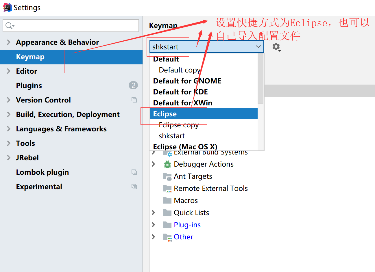This screenshot has width=375, height=272.
Task: Select Eclipse (Mac OS X) keymap
Action: click(x=204, y=146)
